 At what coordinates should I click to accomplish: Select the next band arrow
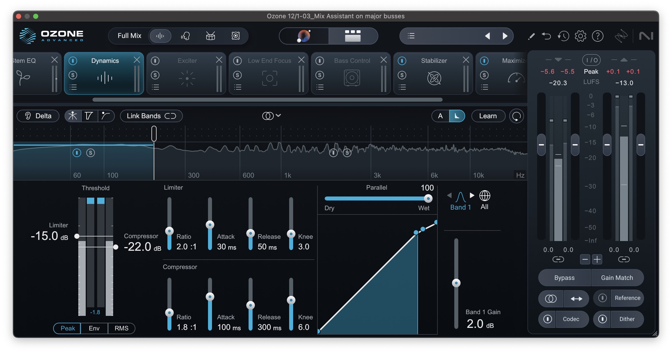click(x=472, y=195)
